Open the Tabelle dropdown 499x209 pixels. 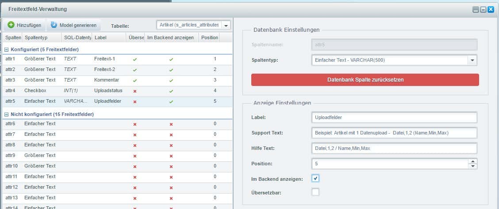coord(226,26)
